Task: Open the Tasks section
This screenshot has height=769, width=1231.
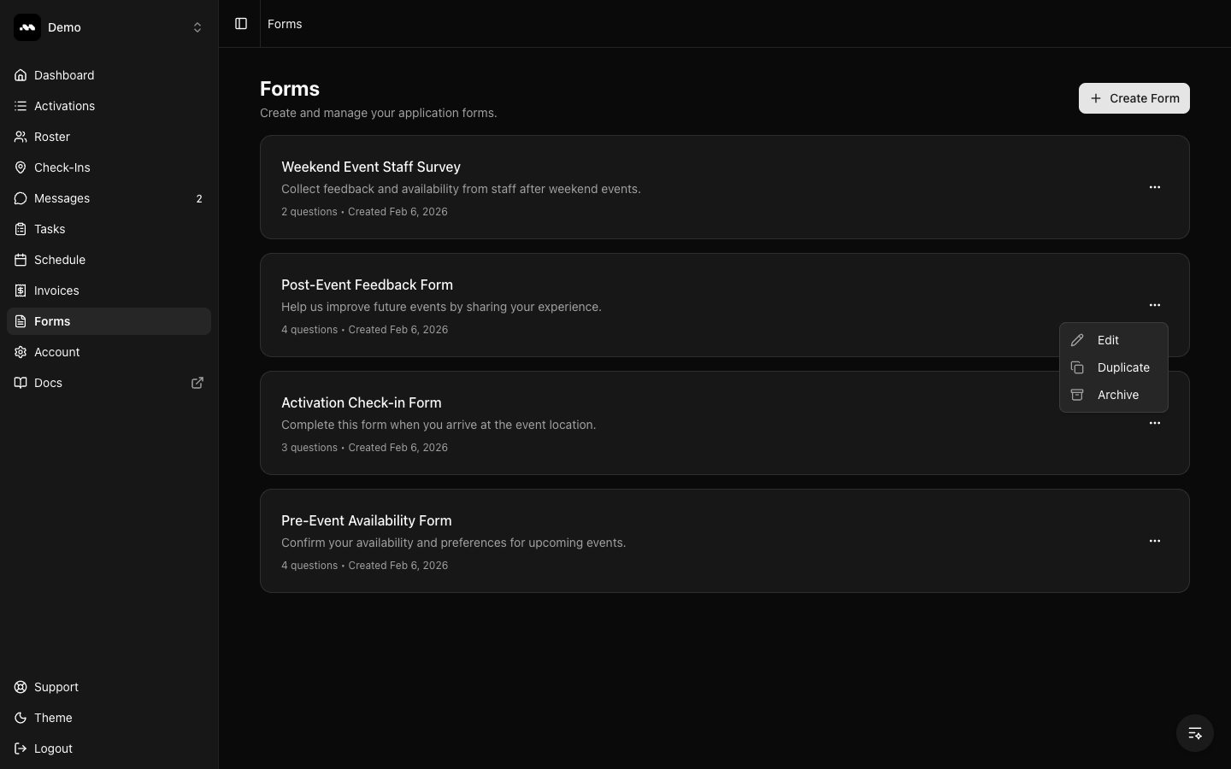Action: coord(49,229)
